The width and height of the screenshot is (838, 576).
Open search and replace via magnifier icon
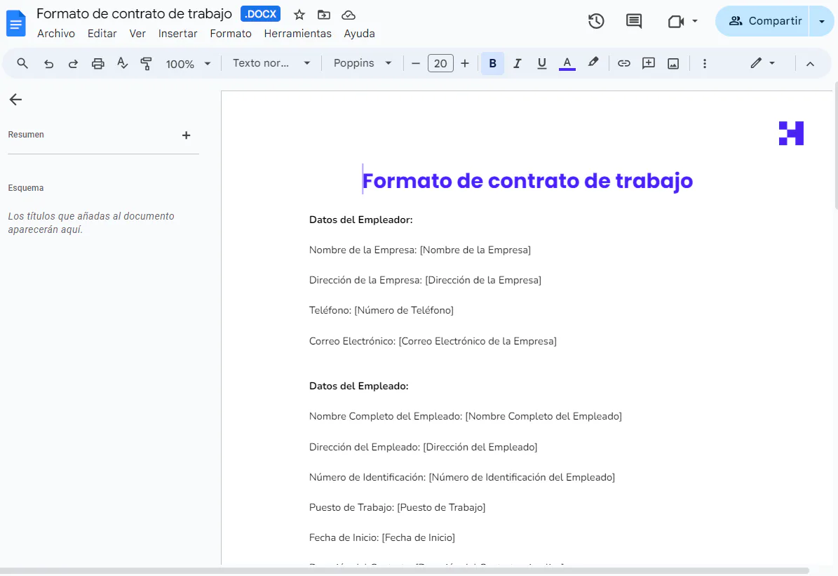[x=22, y=63]
